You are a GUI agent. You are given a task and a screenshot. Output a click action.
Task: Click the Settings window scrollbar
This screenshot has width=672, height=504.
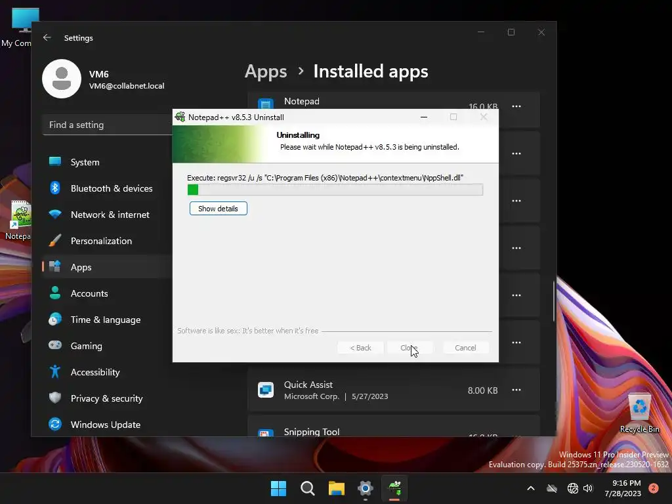pos(554,301)
